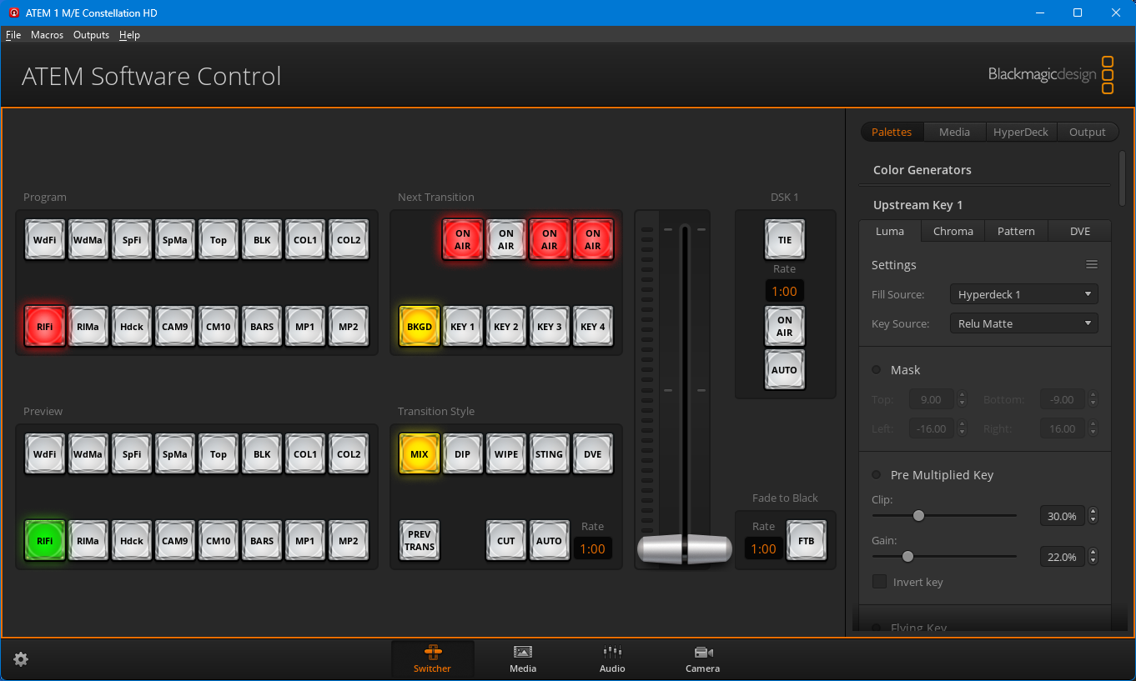Toggle KEY 3 in Next Transition
Viewport: 1136px width, 681px height.
(x=550, y=327)
